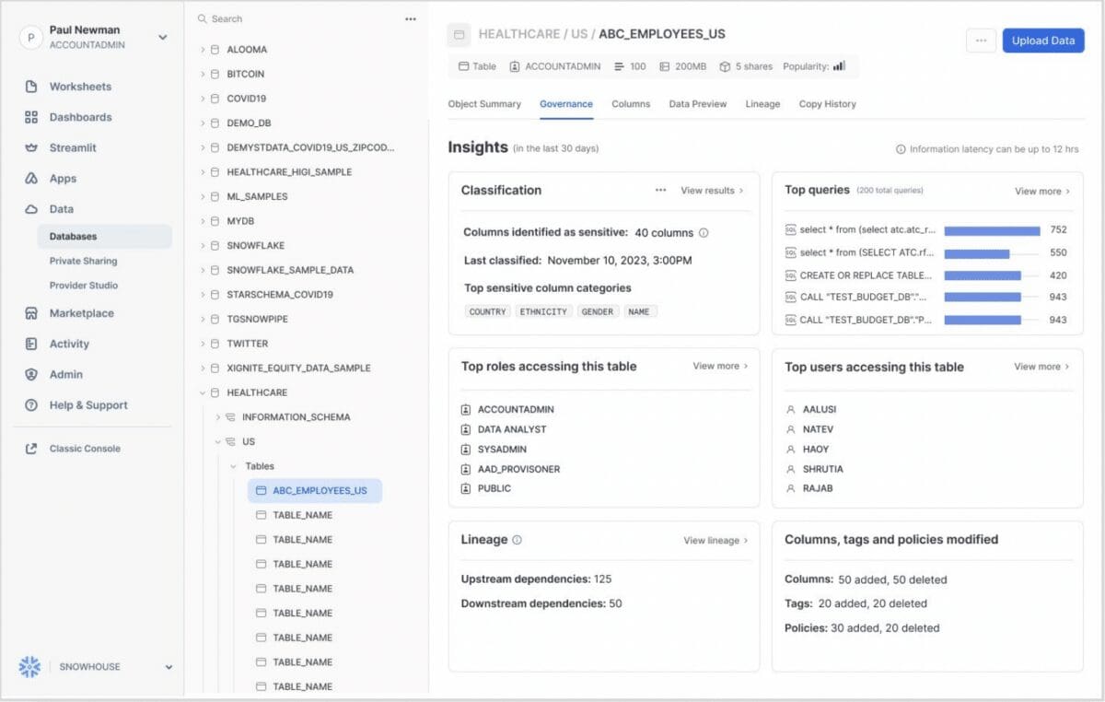Open View lineage in the Lineage card
The image size is (1105, 702).
(714, 542)
